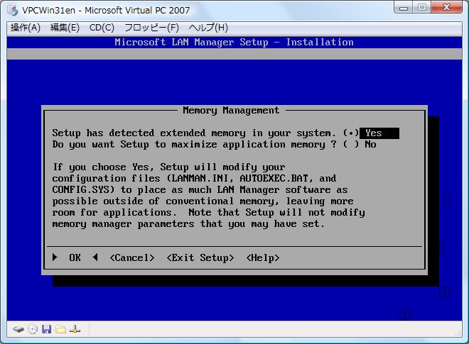Image resolution: width=469 pixels, height=344 pixels.
Task: Open the CD(C) menu
Action: (x=102, y=28)
